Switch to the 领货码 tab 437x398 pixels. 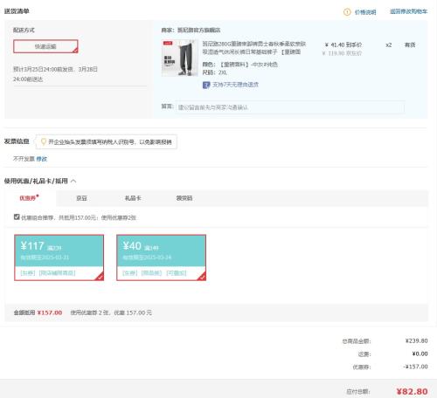pos(184,198)
